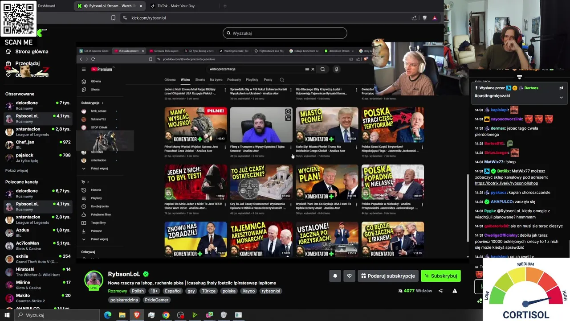Click the 'Mamy wysłać wojsko' video thumbnail in stream

click(195, 125)
